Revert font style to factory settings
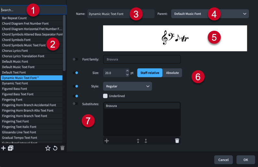The image size is (258, 167). click(55, 148)
